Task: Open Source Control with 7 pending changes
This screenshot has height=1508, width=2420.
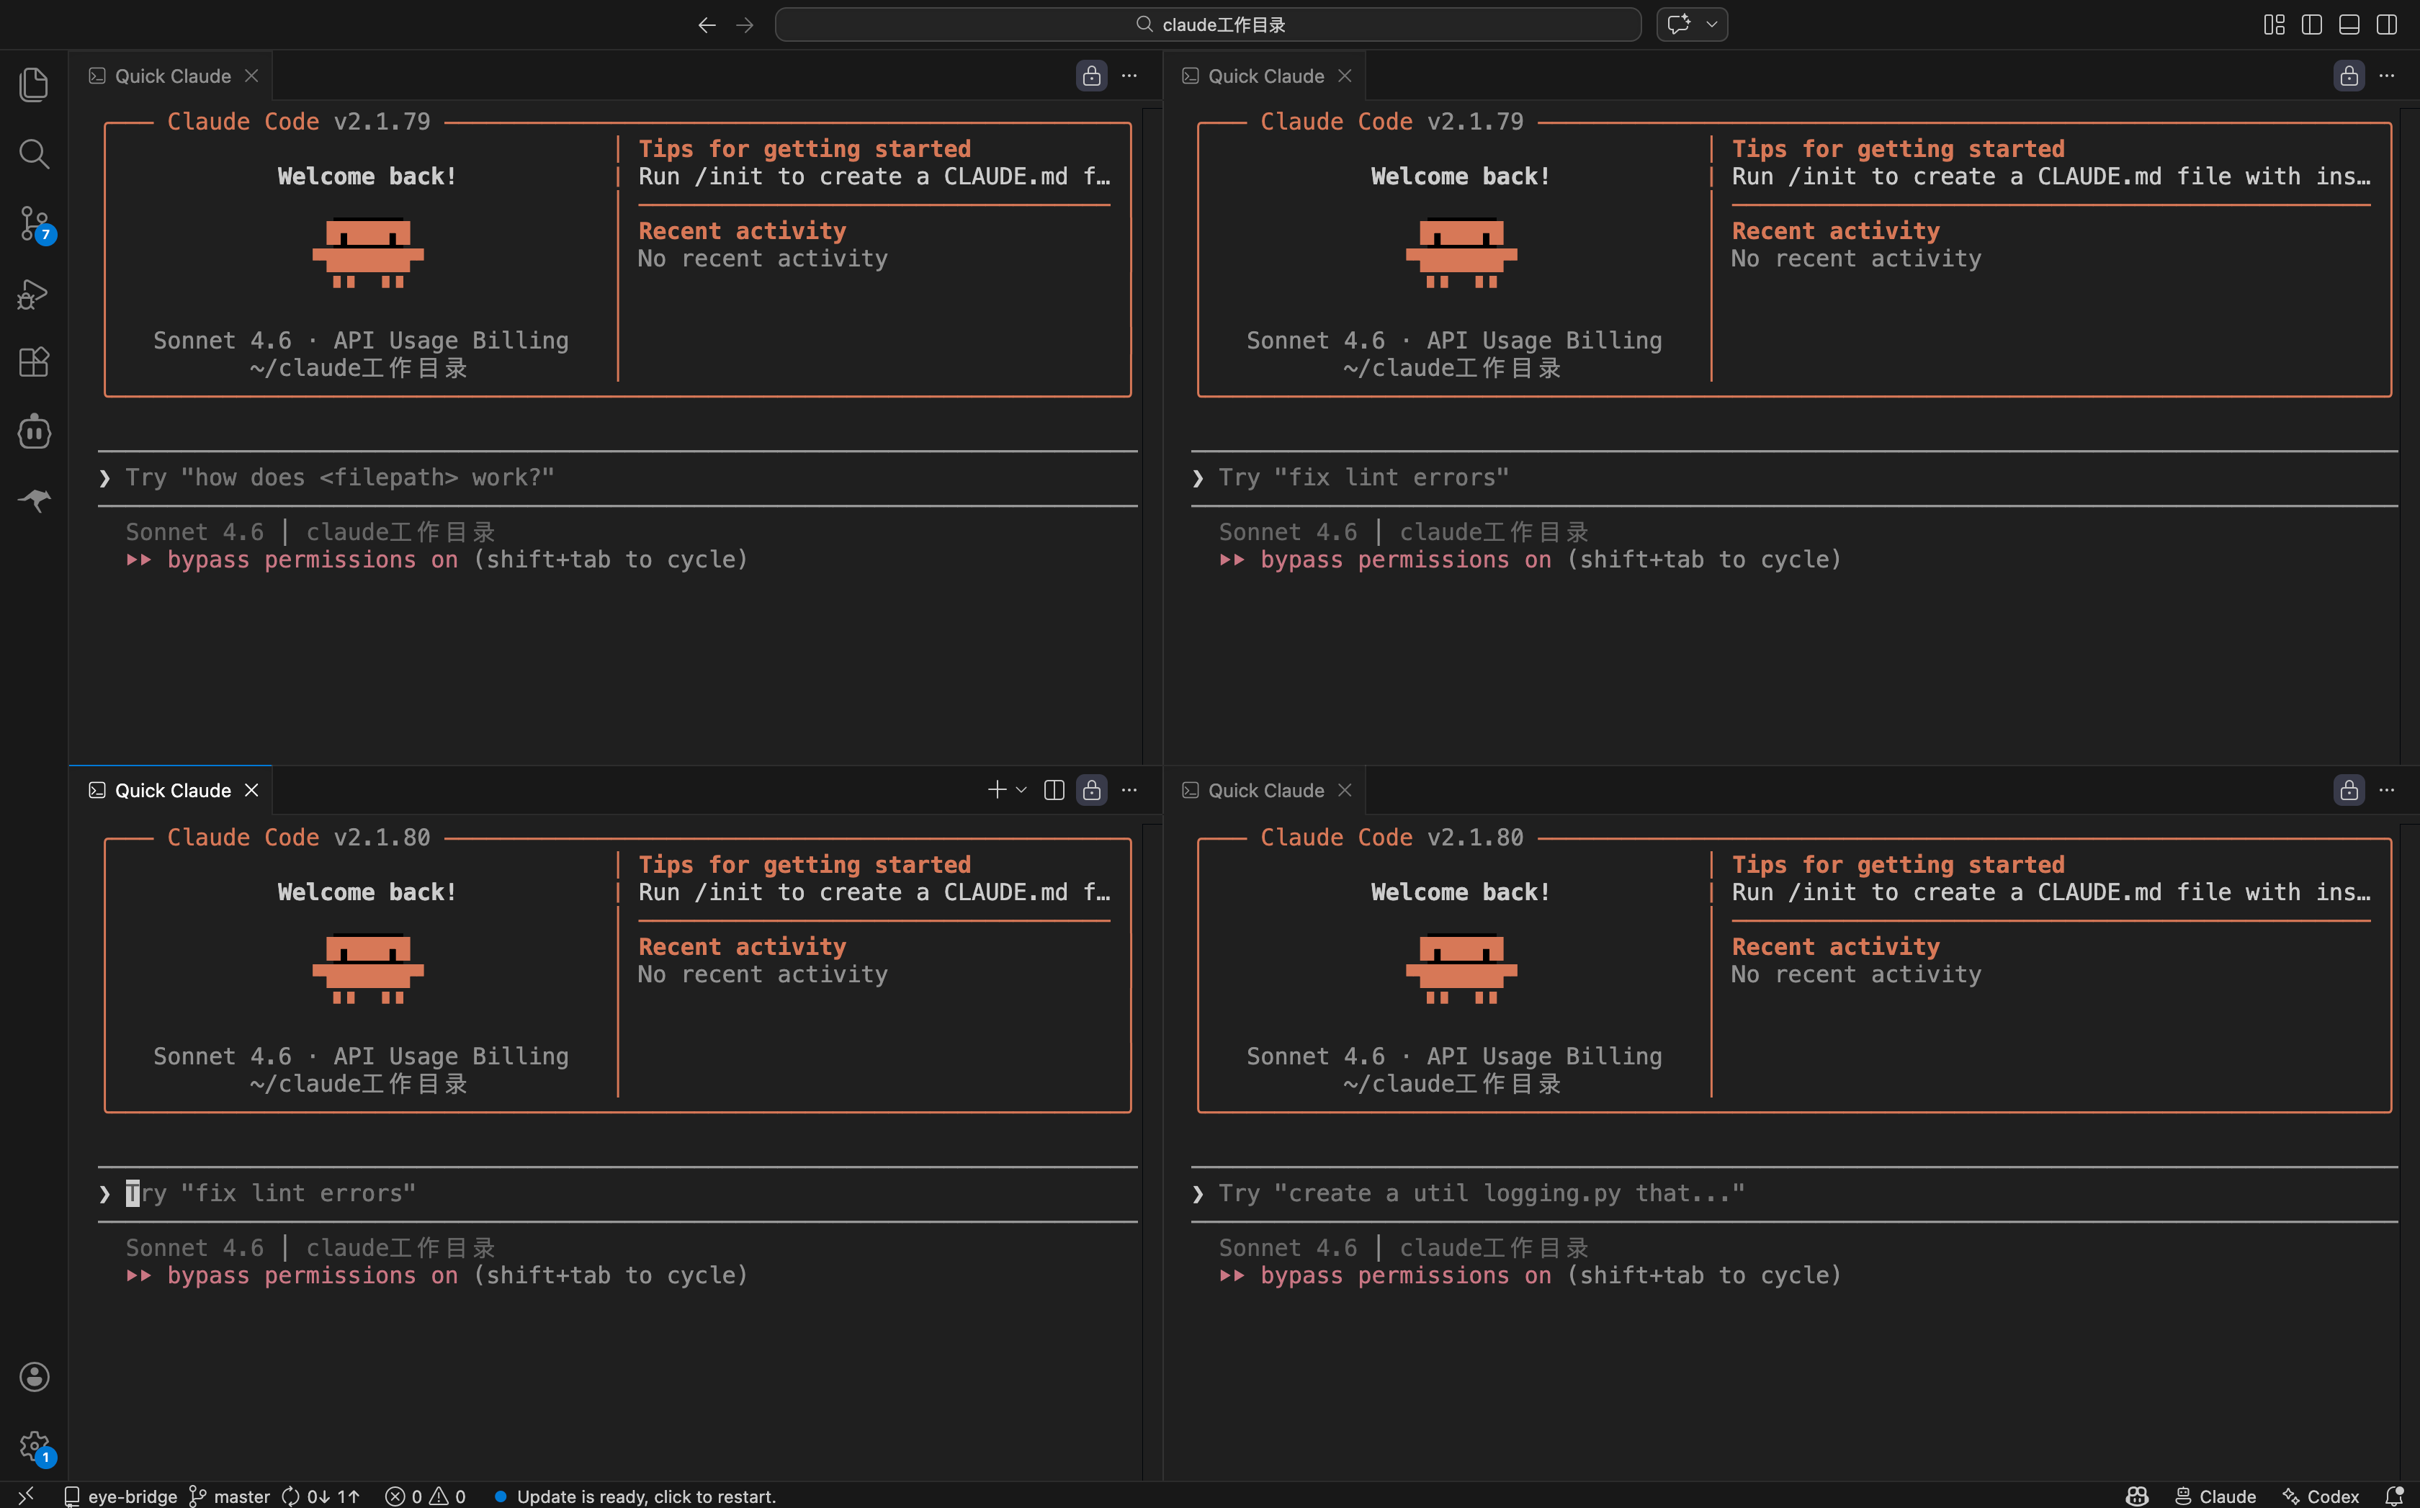Action: pyautogui.click(x=34, y=223)
